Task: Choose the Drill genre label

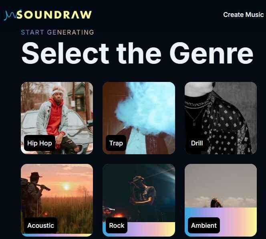Action: coord(197,143)
